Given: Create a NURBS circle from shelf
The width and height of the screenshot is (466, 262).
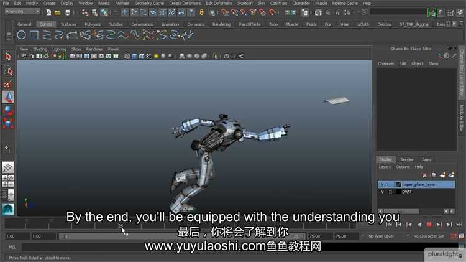Looking at the screenshot, I should [x=21, y=35].
